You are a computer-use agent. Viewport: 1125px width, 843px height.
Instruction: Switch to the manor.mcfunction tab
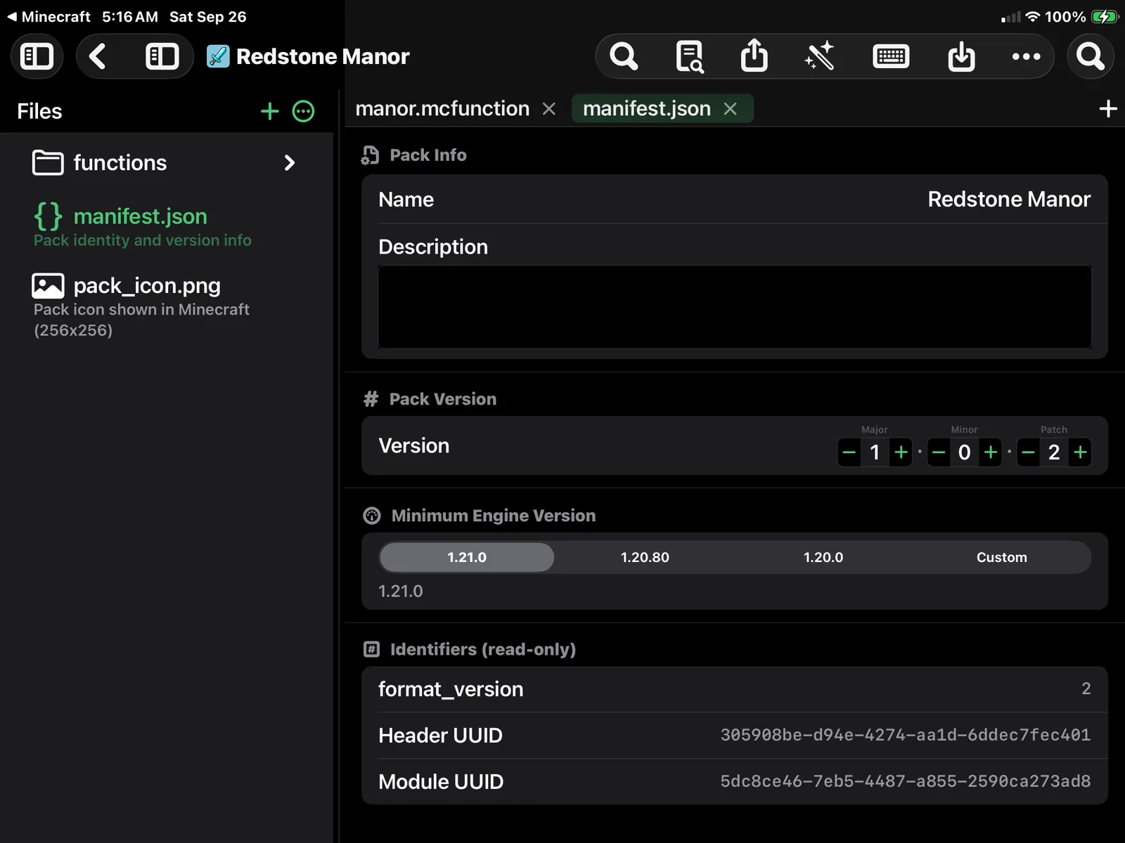[x=442, y=109]
